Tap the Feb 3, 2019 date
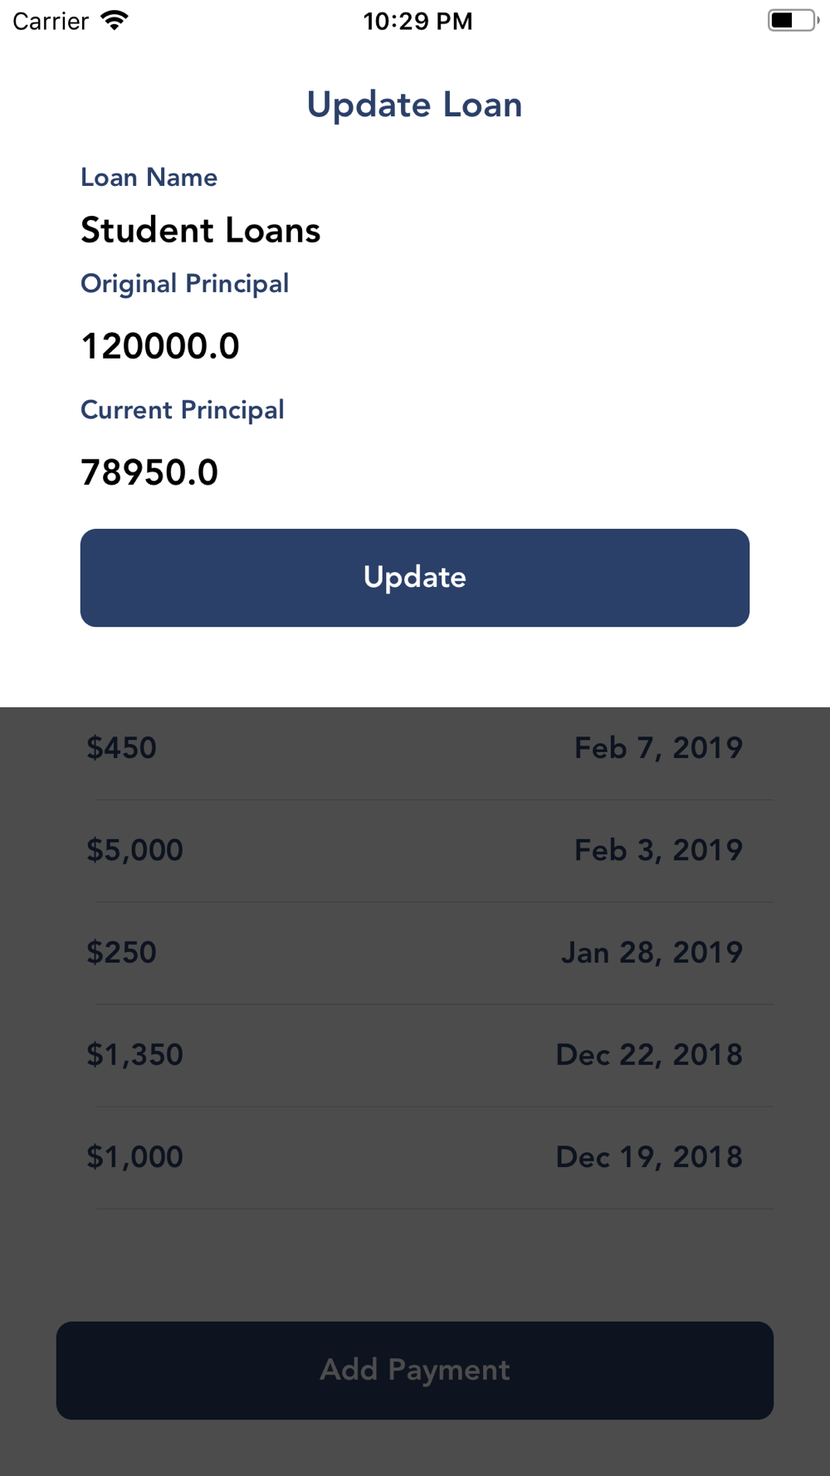 (x=658, y=850)
